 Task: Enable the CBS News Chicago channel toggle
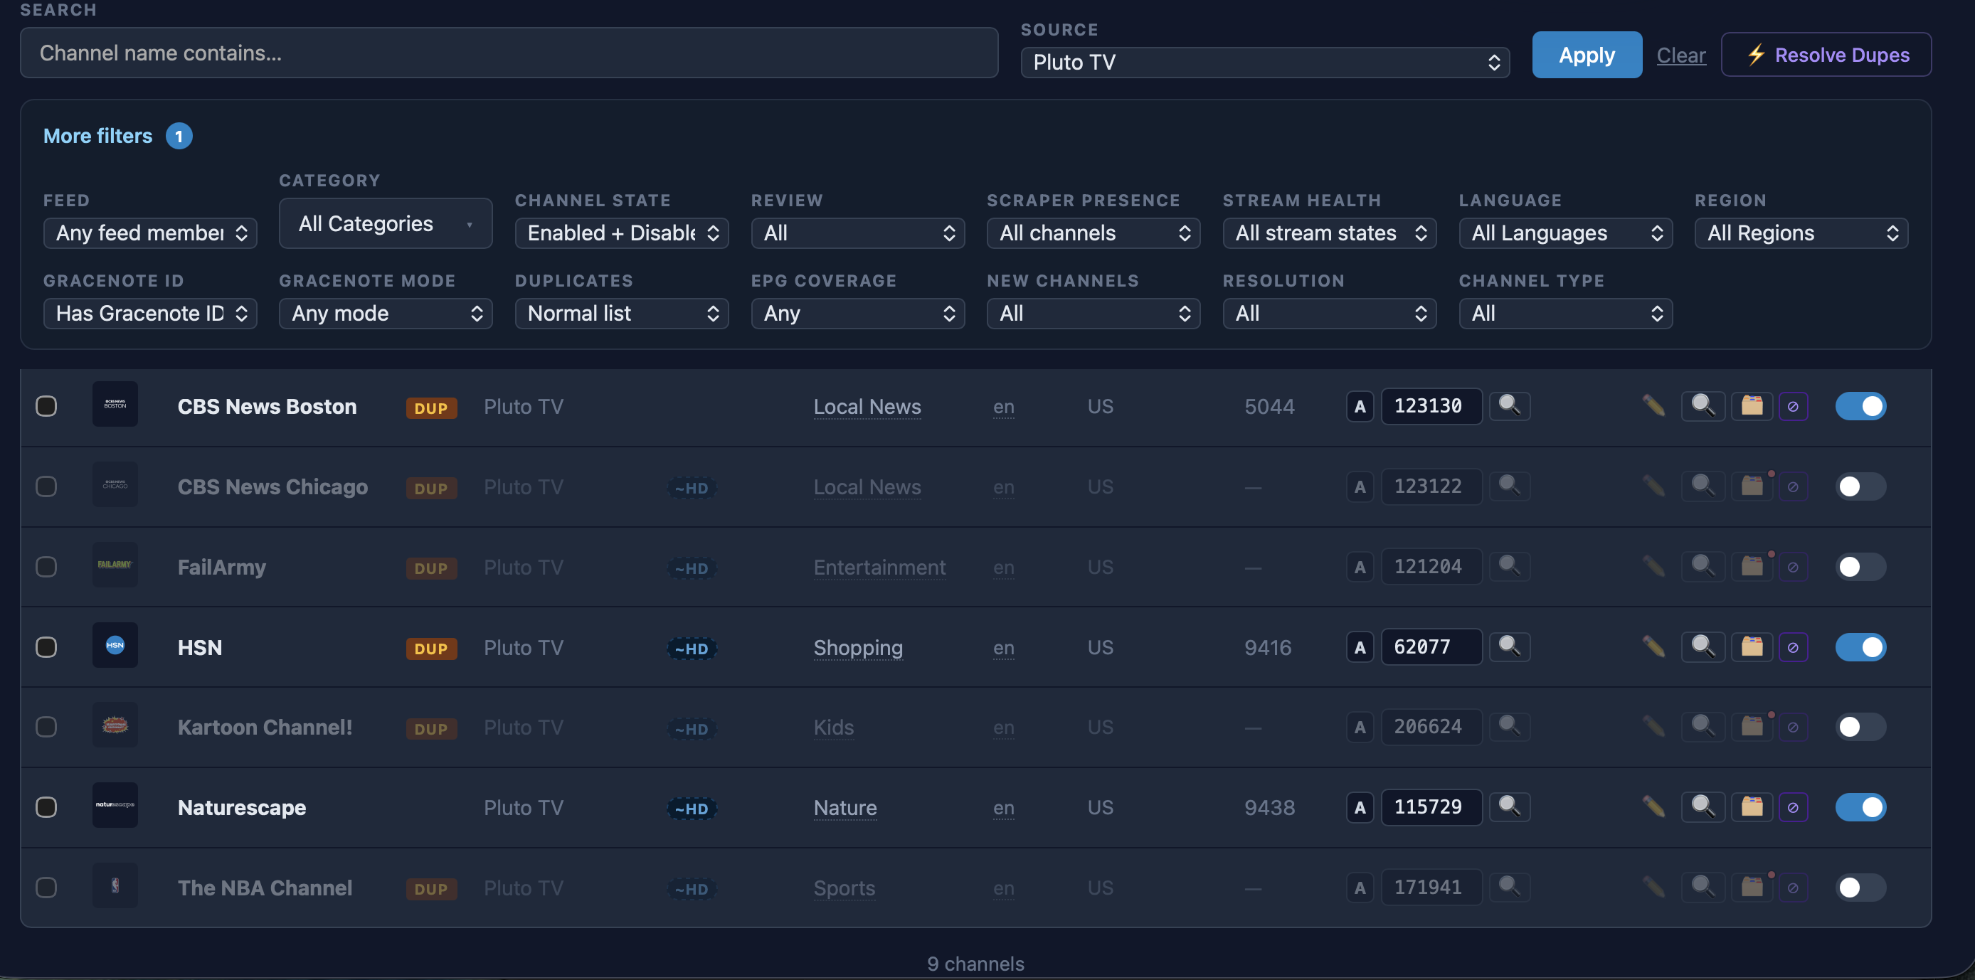pos(1860,486)
